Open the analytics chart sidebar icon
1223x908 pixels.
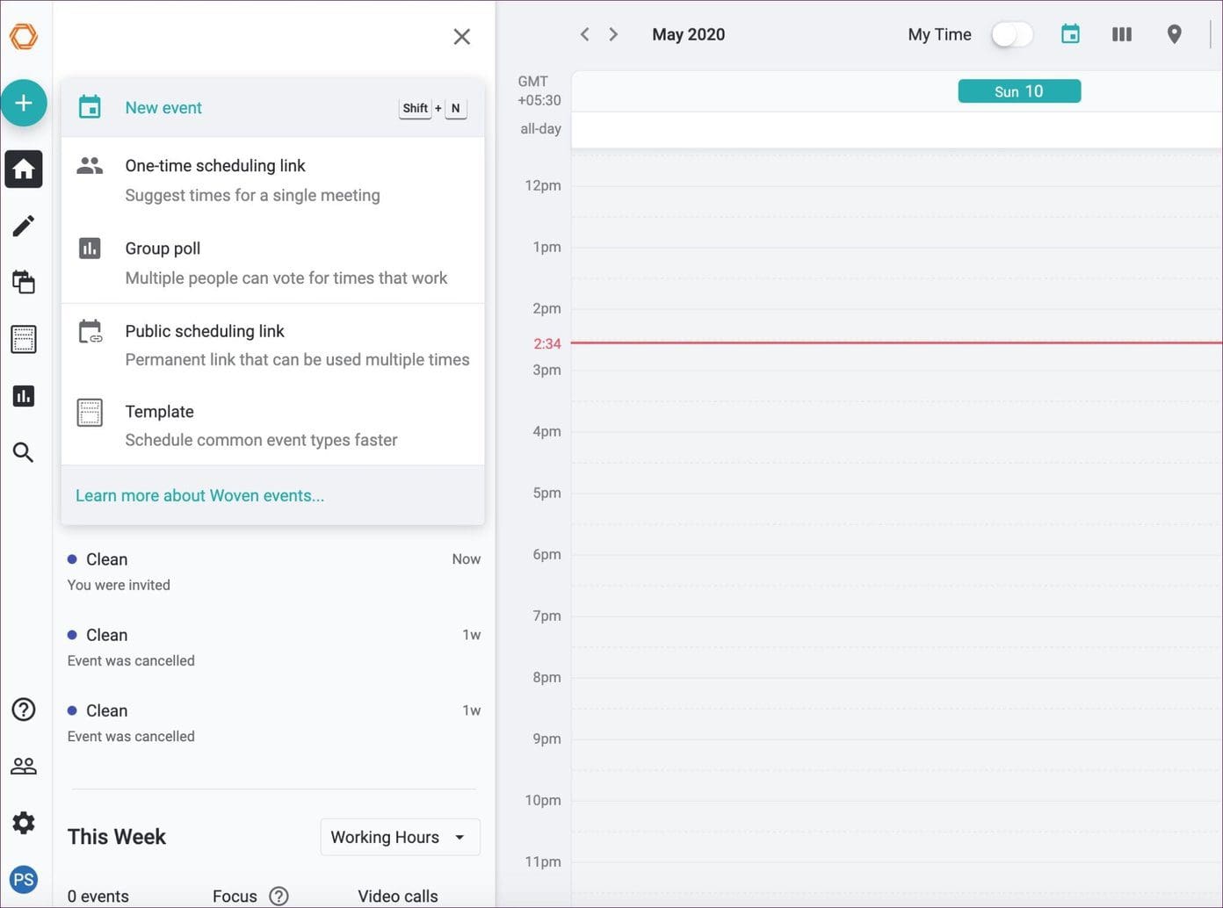pos(24,396)
